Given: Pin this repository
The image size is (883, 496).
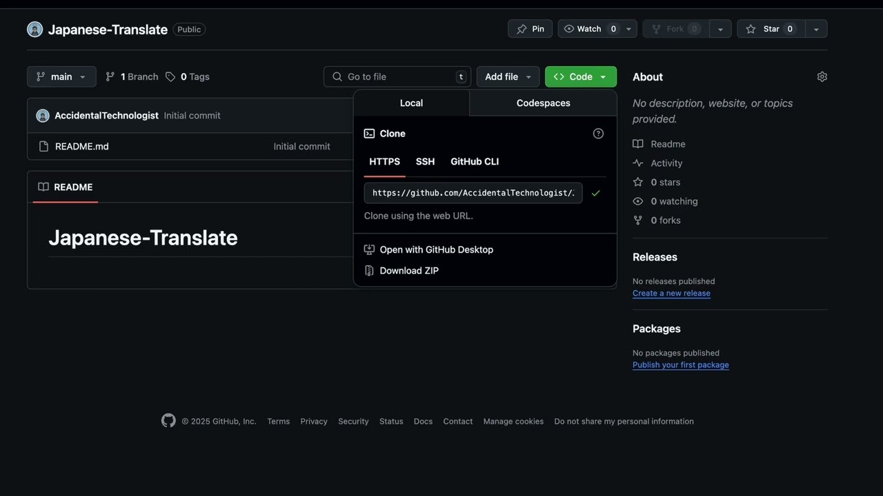Looking at the screenshot, I should pos(530,29).
